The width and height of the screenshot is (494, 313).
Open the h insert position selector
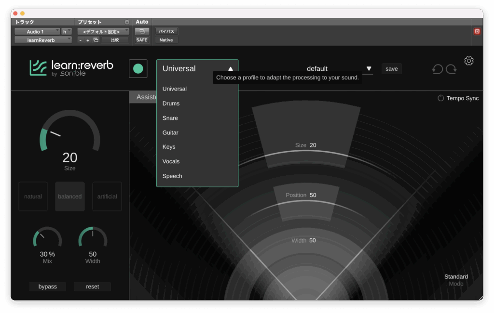67,31
